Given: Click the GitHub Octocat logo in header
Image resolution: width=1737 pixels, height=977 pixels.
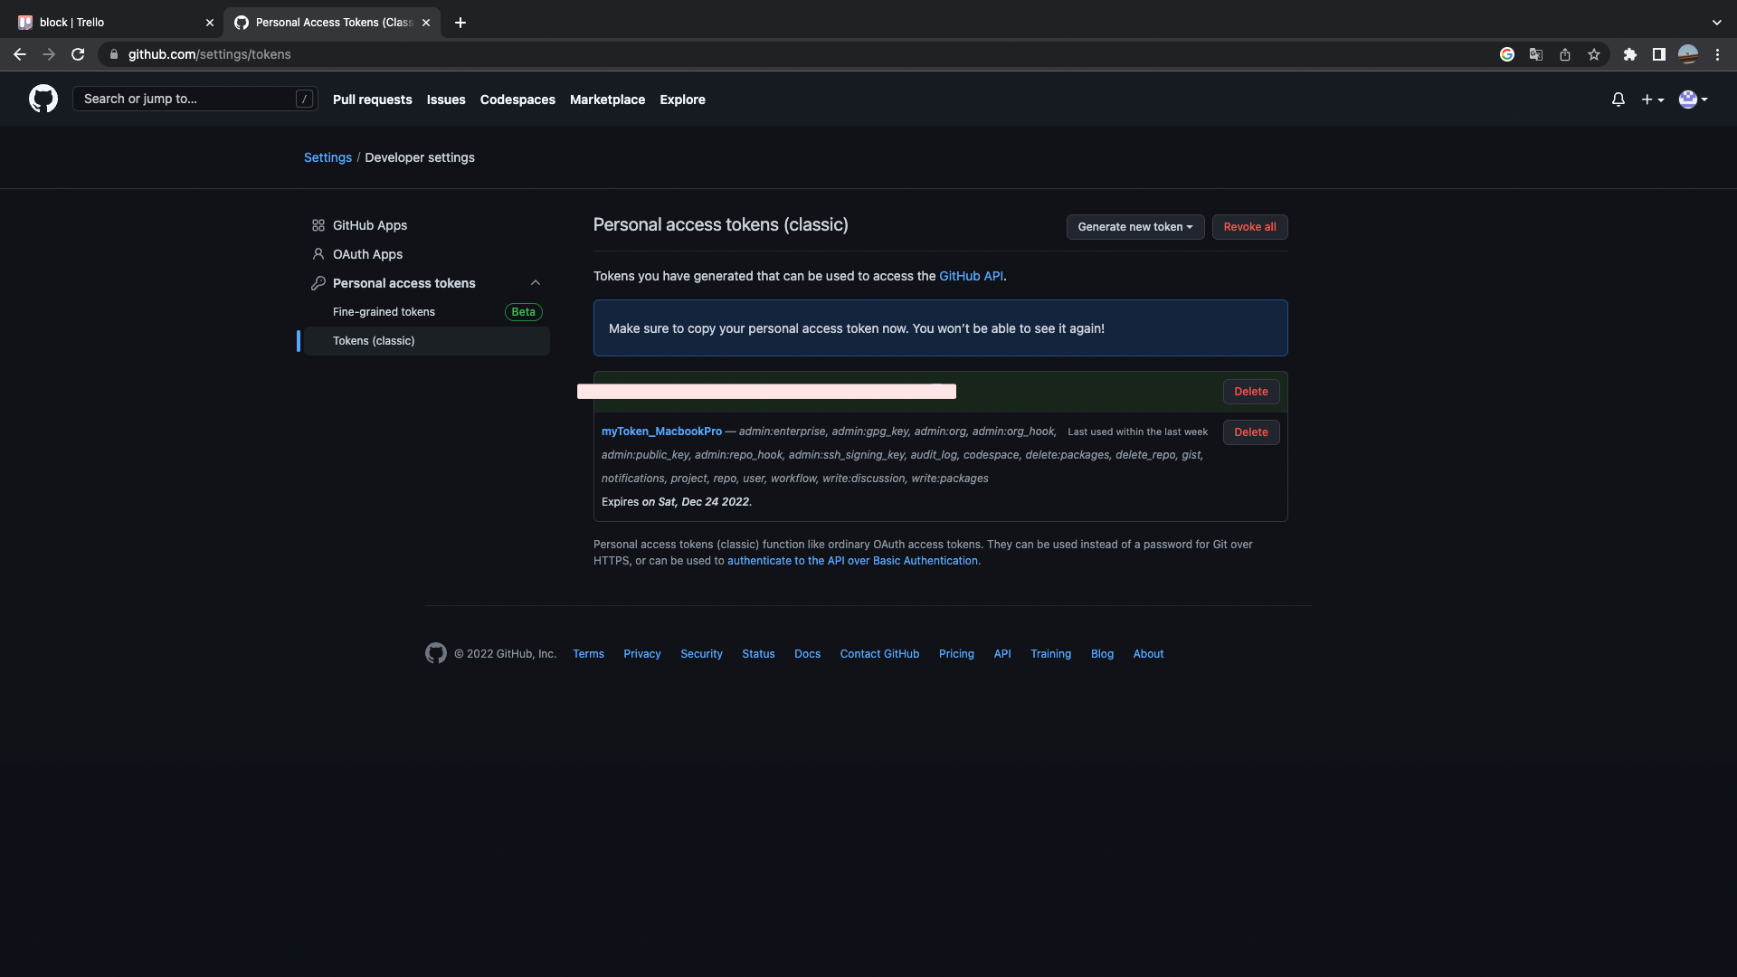Looking at the screenshot, I should [x=43, y=99].
